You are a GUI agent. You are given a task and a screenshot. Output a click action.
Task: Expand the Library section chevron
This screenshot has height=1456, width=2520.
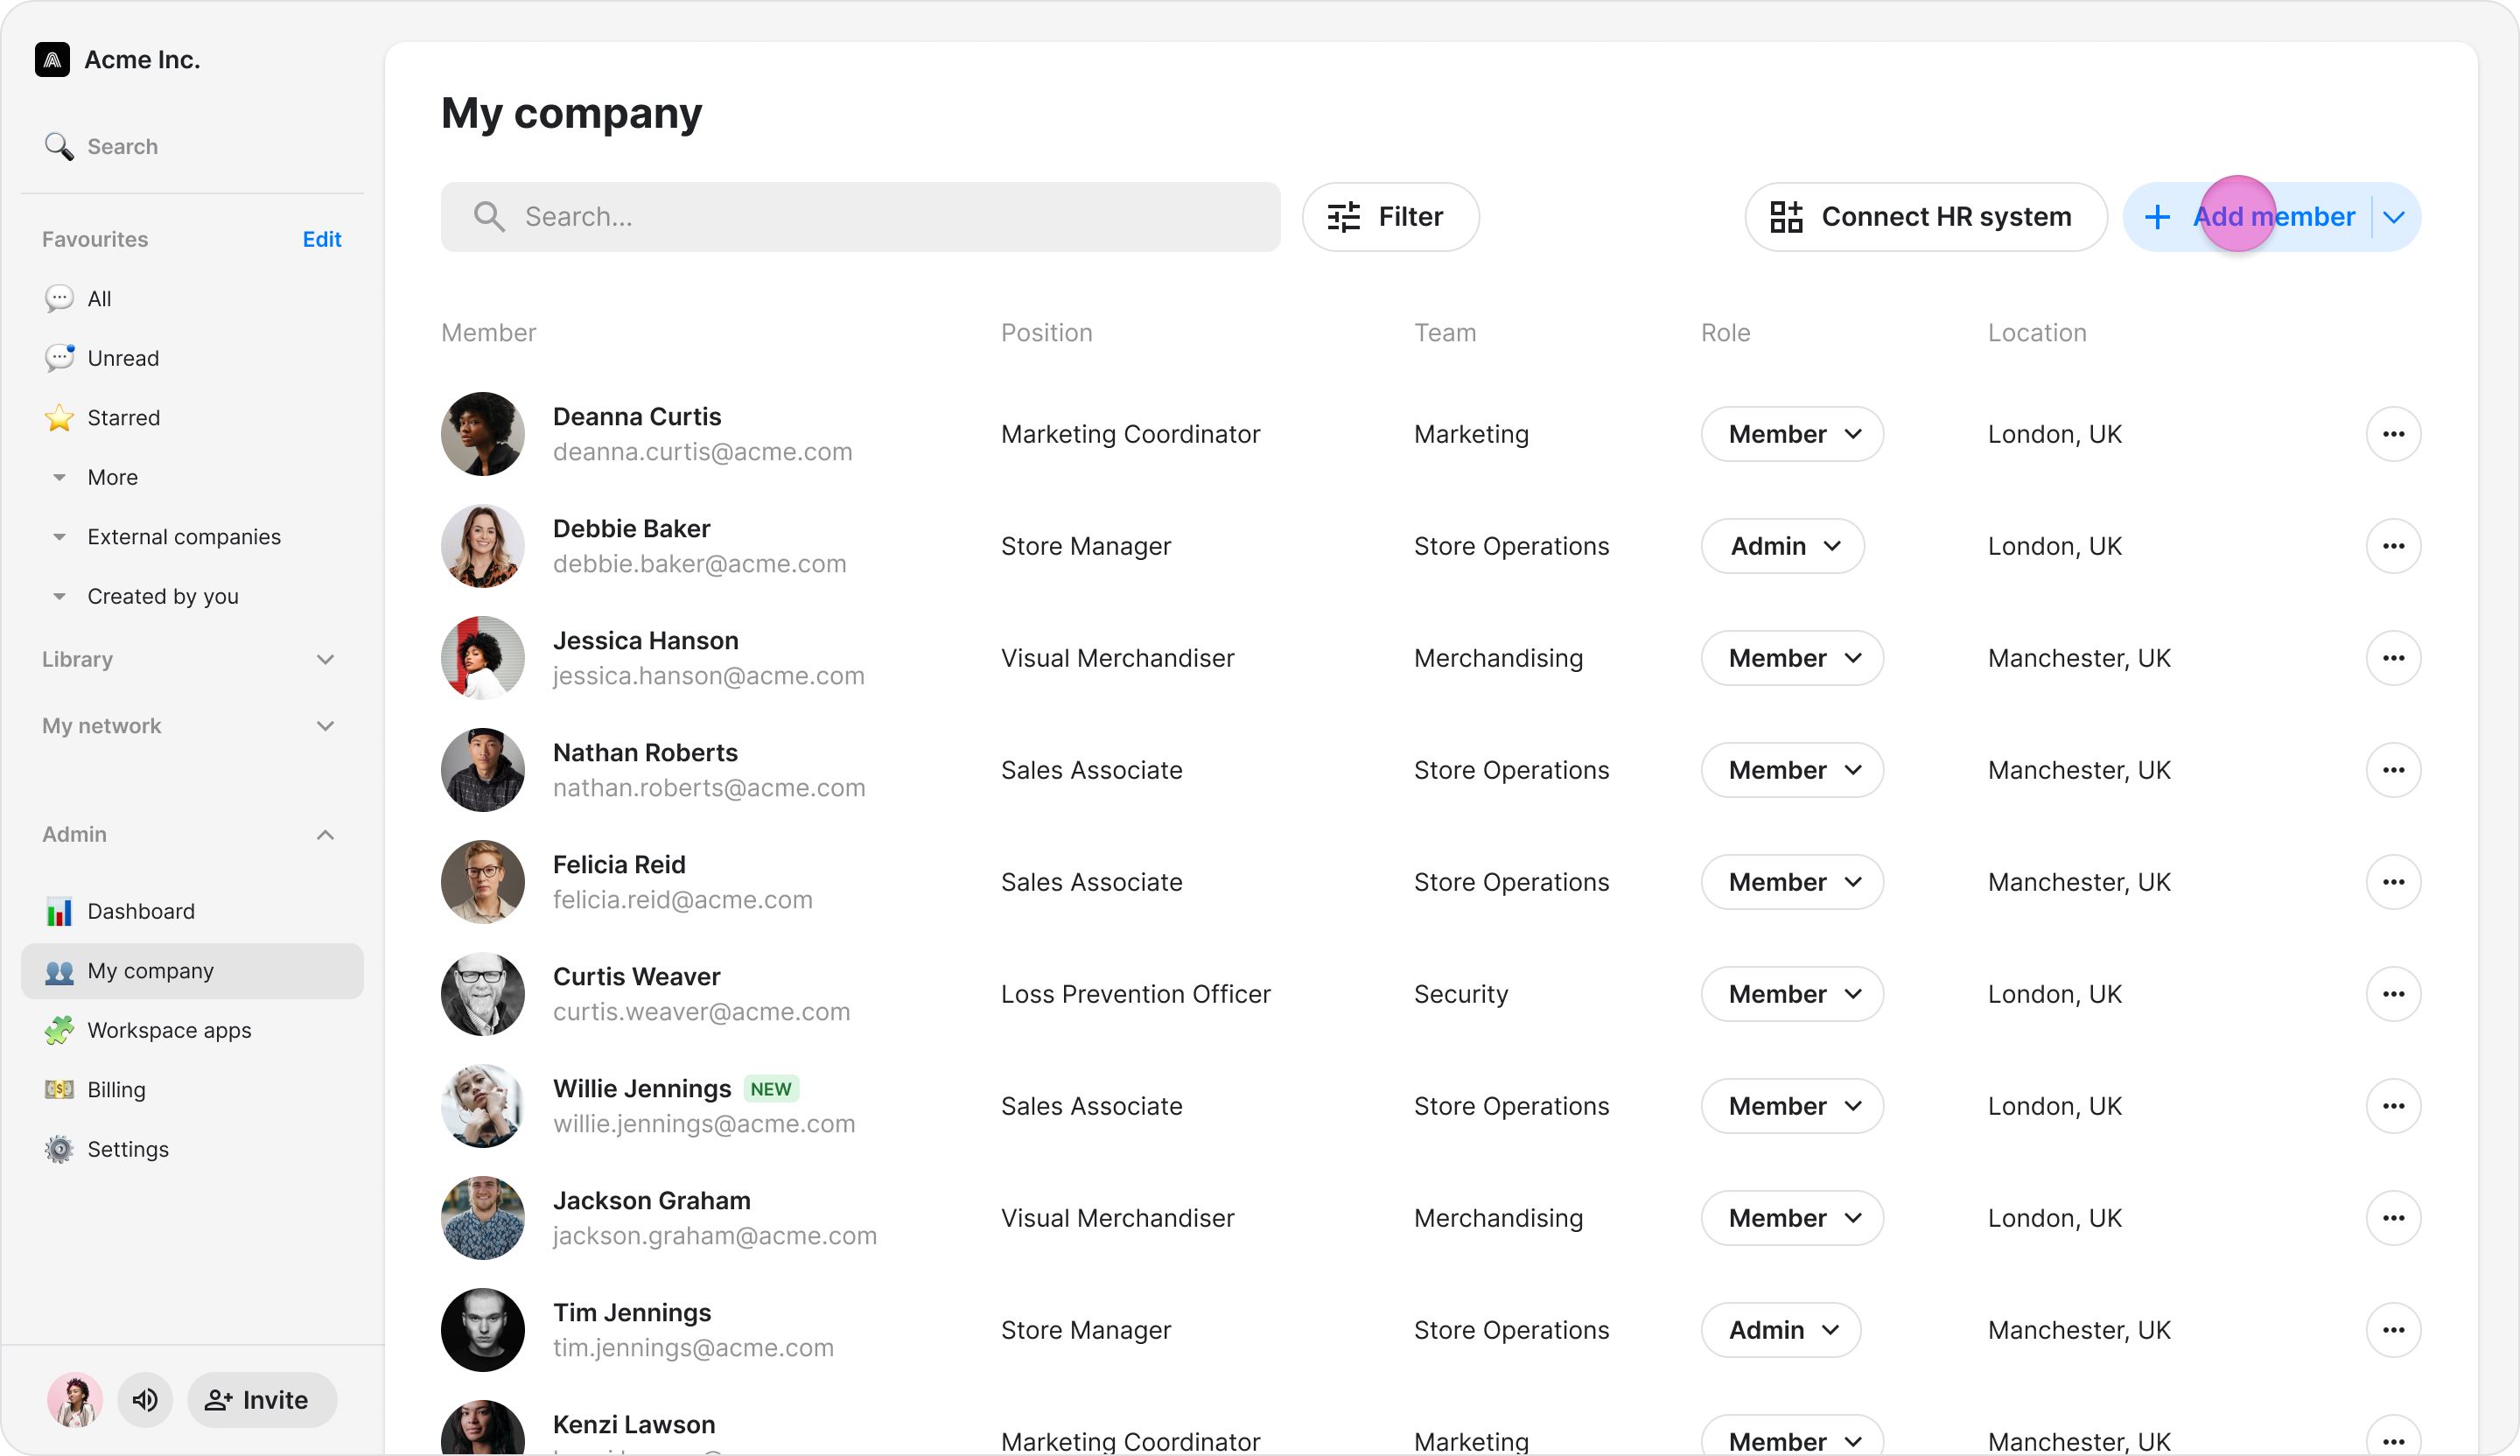click(325, 659)
